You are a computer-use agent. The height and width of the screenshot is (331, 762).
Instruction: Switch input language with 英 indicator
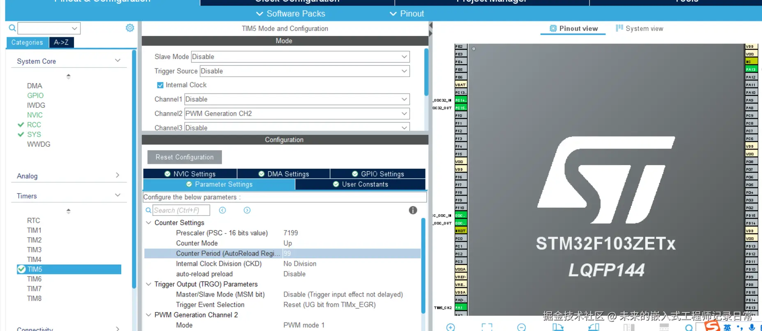pyautogui.click(x=727, y=327)
